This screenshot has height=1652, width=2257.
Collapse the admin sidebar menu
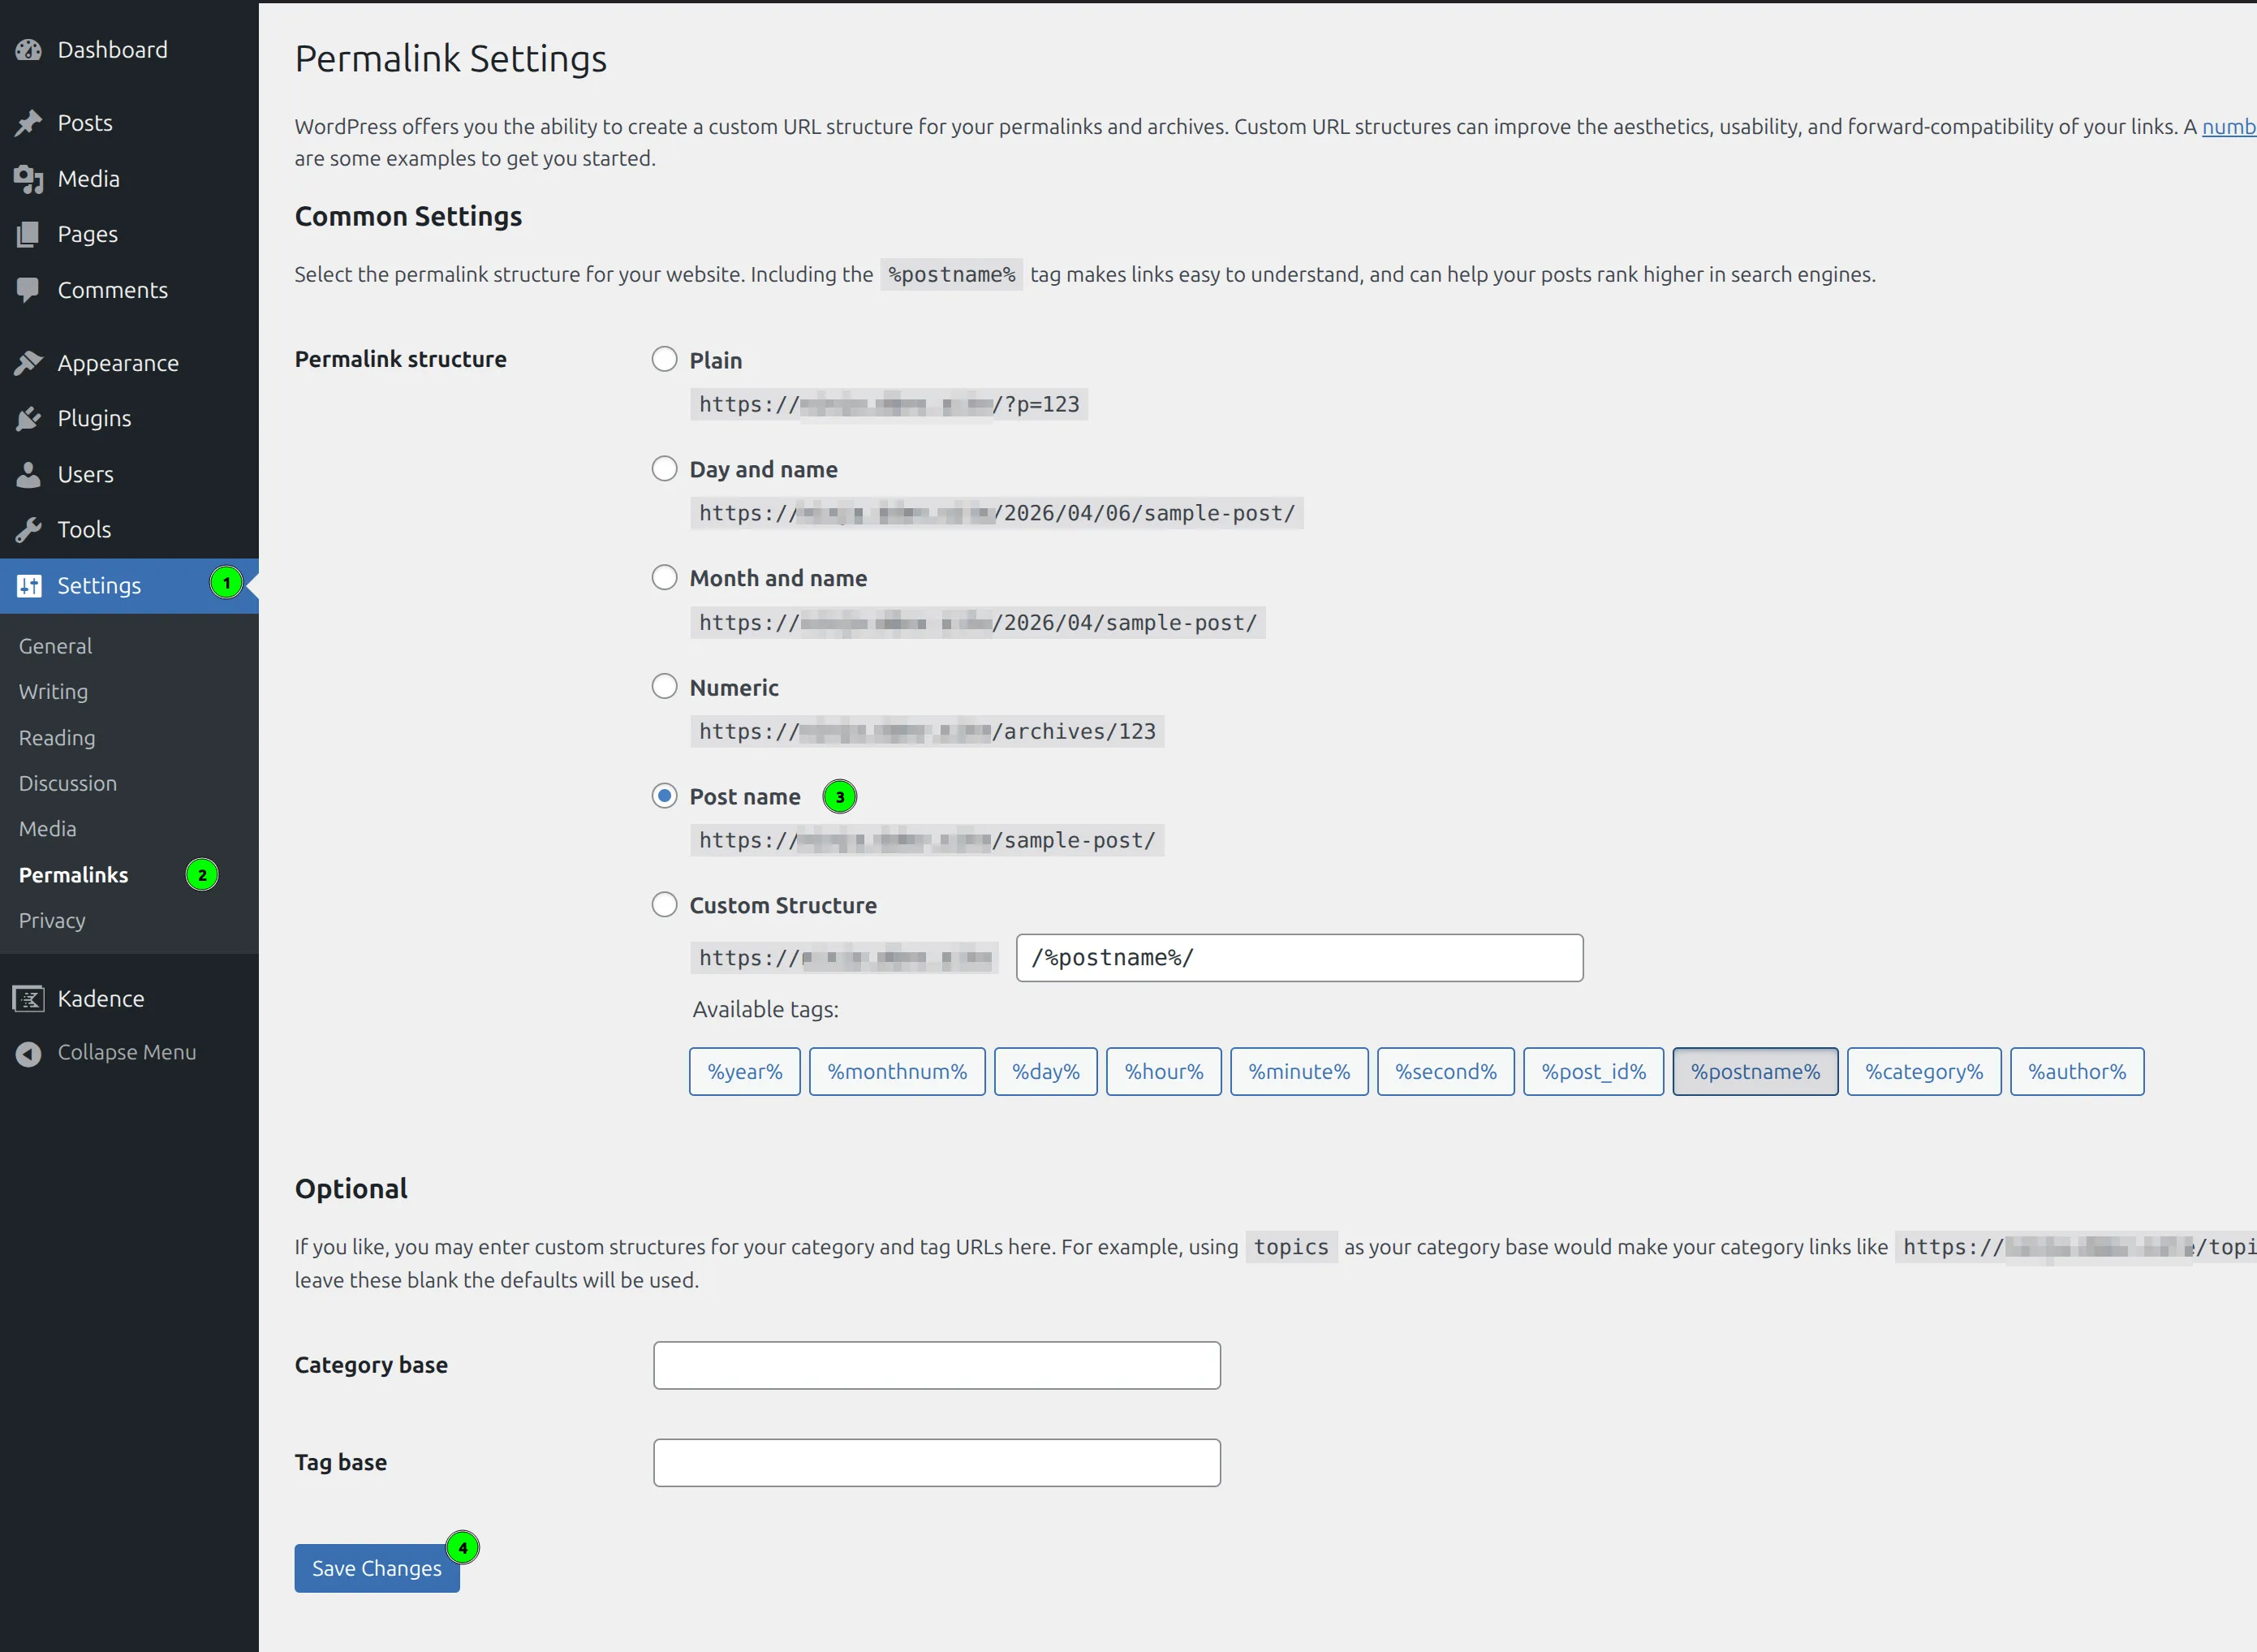126,1052
